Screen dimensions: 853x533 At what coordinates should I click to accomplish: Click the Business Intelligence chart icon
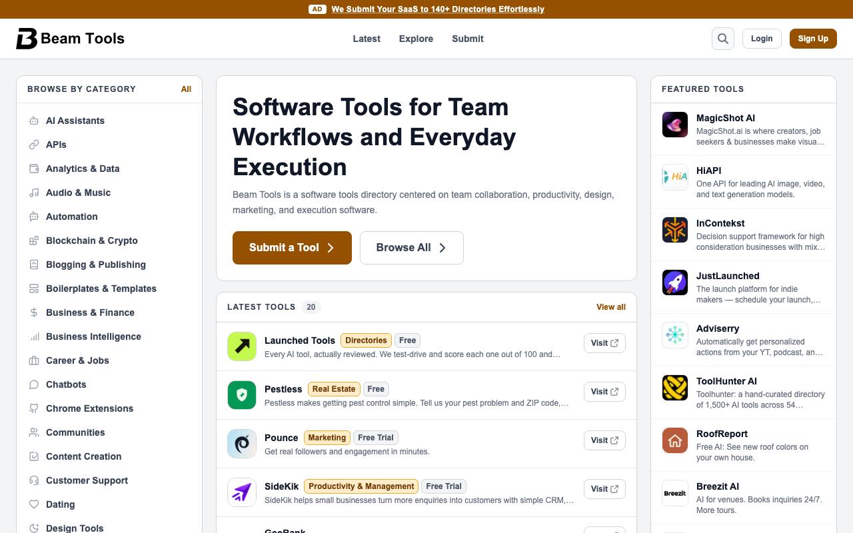pyautogui.click(x=34, y=336)
